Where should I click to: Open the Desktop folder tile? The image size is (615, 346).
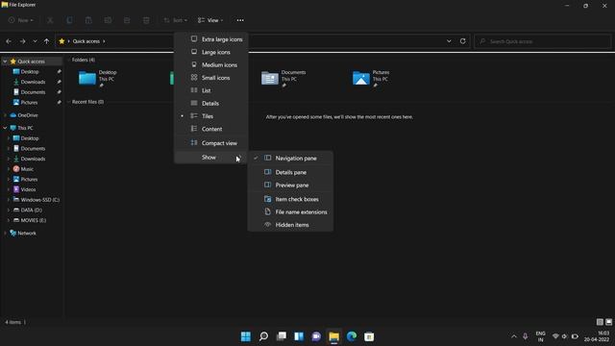click(x=98, y=78)
